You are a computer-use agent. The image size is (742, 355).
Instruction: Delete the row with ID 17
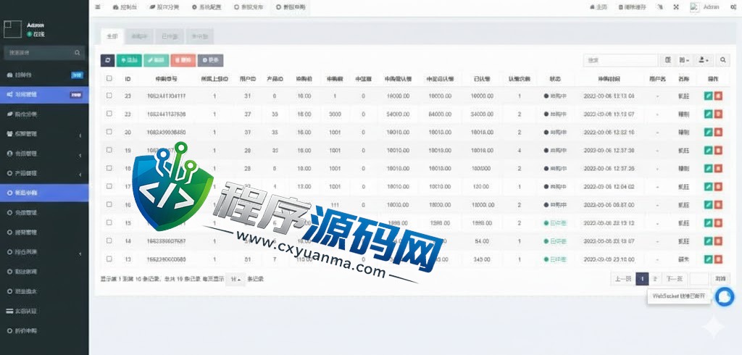tap(718, 186)
